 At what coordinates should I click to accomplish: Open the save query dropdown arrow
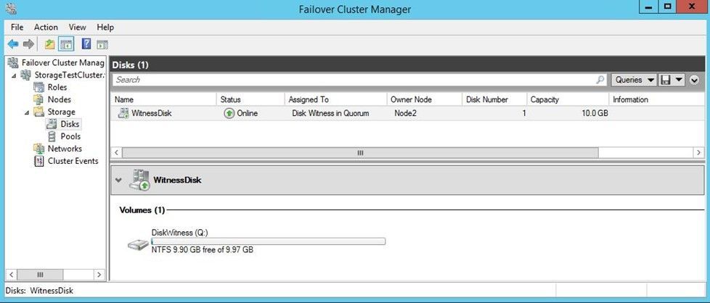679,80
